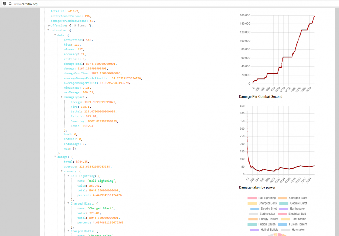Click the shield icon in address bar

[x=5, y=4]
